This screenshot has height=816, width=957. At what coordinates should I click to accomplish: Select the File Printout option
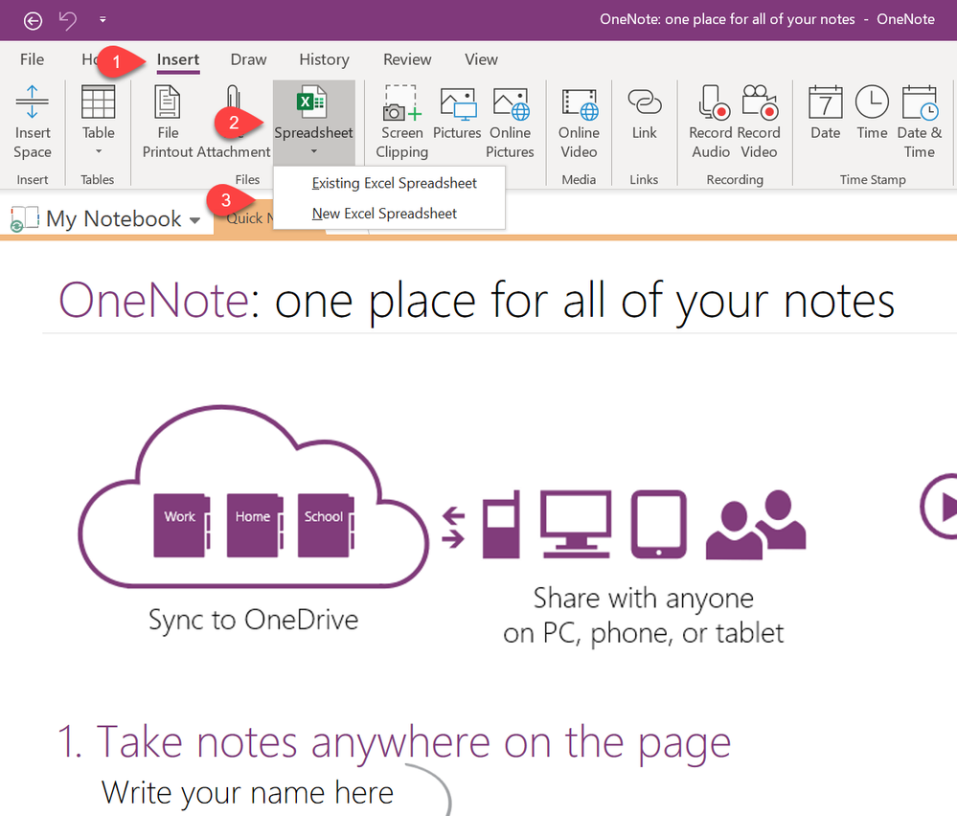tap(167, 120)
